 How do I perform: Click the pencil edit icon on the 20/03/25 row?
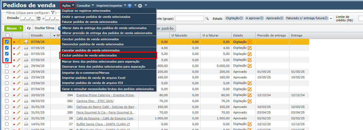pyautogui.click(x=19, y=95)
